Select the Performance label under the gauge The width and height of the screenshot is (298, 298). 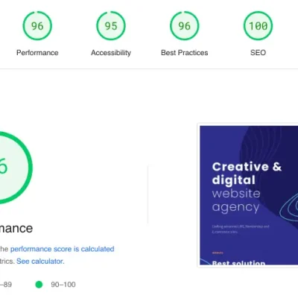(37, 53)
